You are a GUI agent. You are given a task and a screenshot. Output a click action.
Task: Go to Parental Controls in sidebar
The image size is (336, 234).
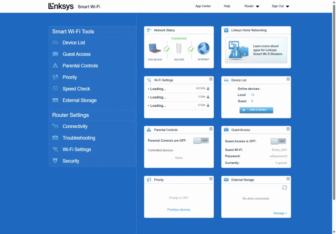tap(80, 66)
